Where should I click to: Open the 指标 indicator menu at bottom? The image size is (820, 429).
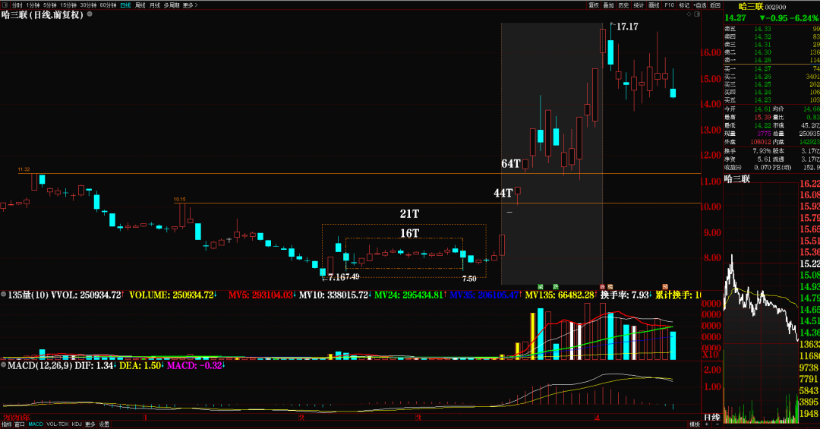pyautogui.click(x=6, y=424)
